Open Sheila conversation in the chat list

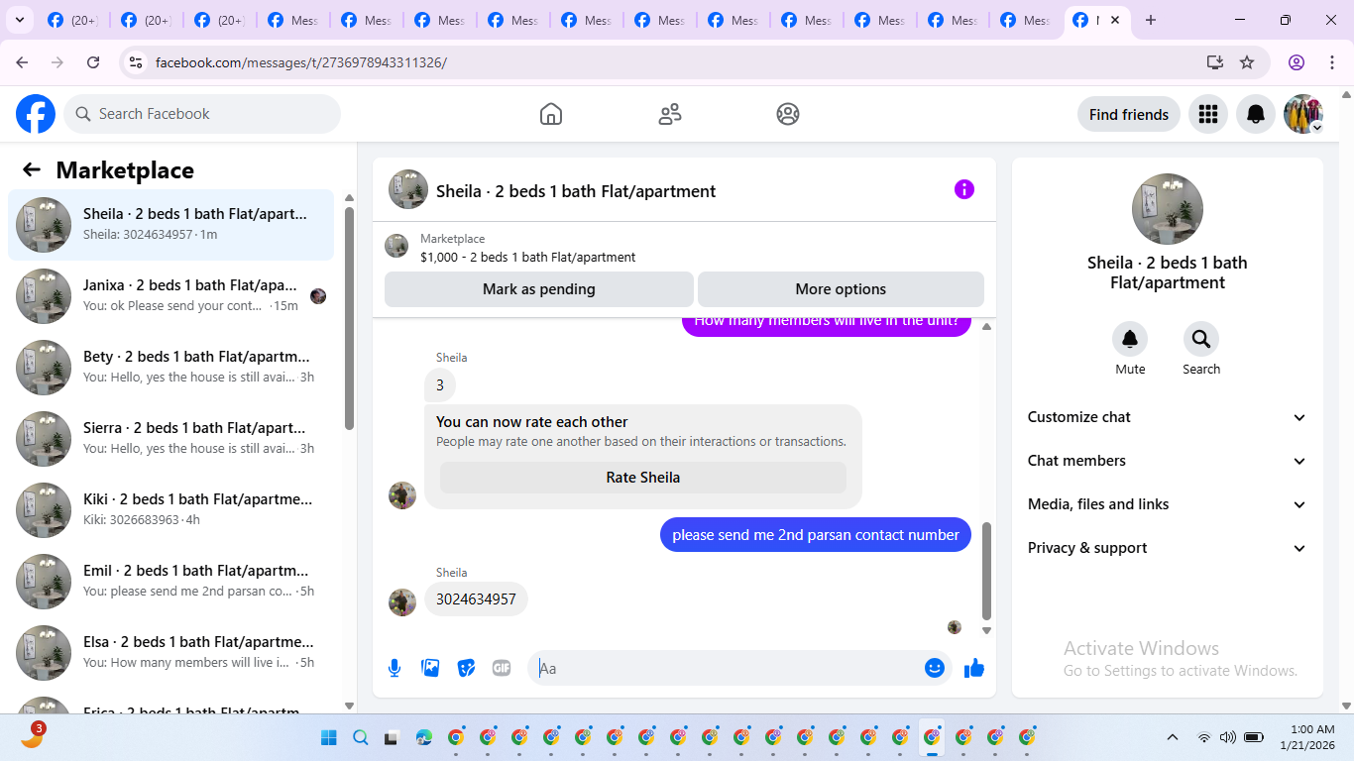coord(171,225)
